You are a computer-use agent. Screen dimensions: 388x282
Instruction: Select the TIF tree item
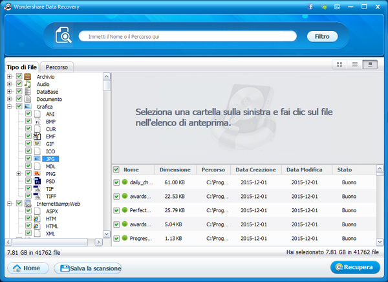50,189
